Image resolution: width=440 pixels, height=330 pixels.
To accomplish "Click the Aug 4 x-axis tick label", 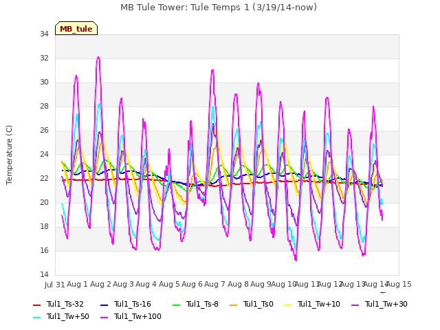I will [x=146, y=284].
